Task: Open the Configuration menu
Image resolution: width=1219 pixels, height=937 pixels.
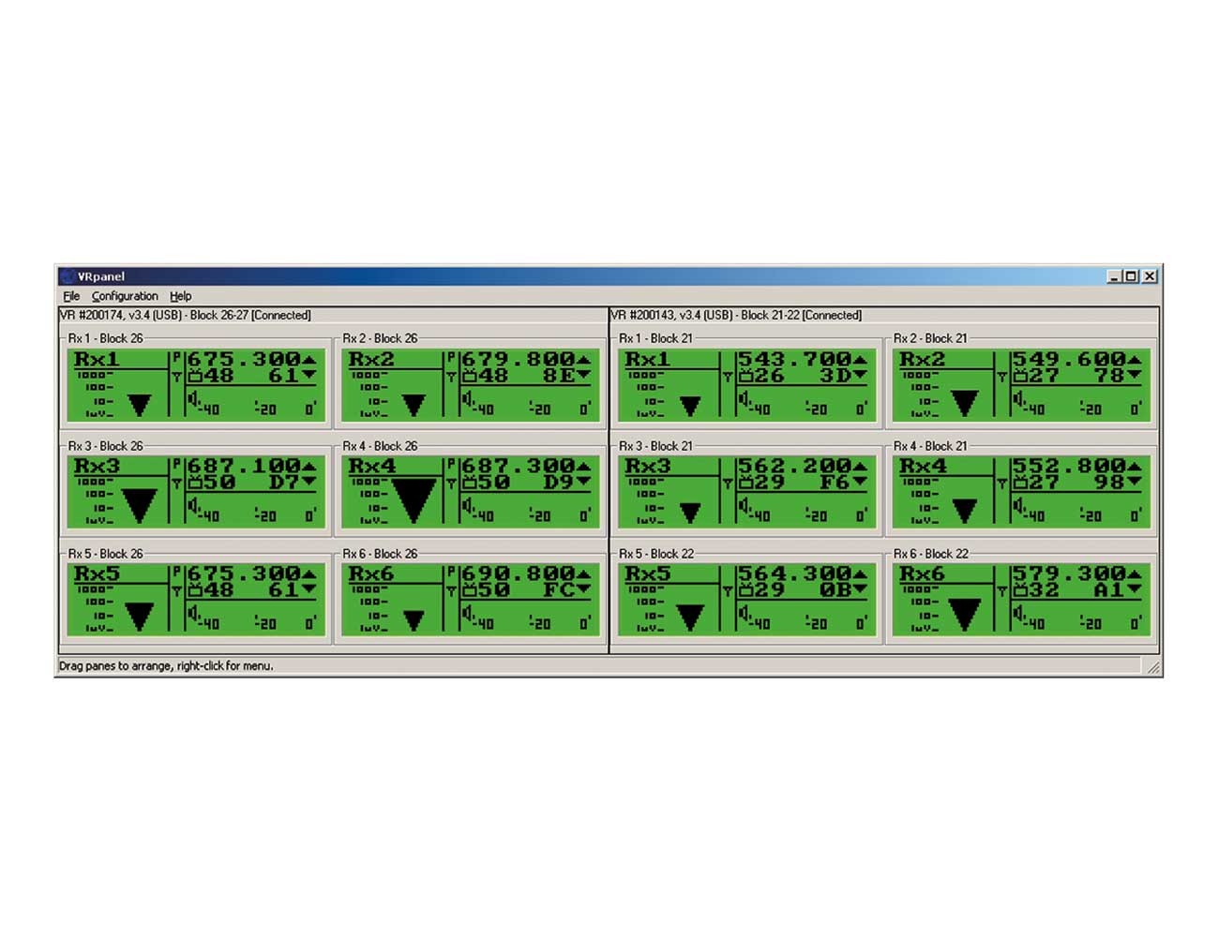Action: 125,296
